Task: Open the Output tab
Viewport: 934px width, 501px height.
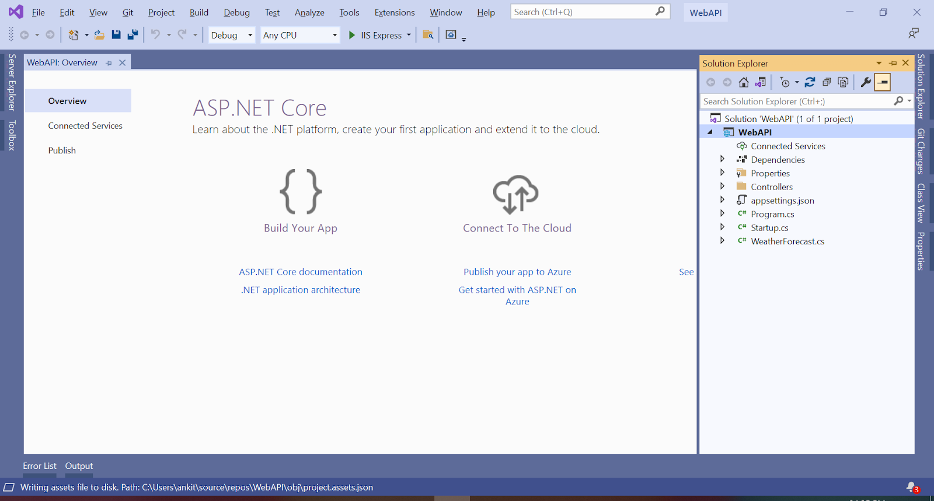Action: click(79, 465)
